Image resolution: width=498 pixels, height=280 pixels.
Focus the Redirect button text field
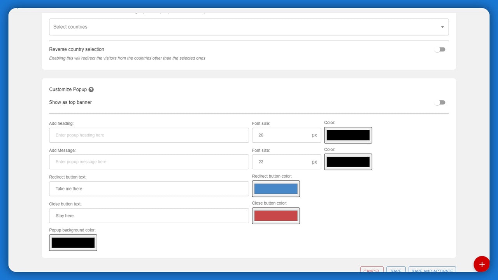[x=149, y=189]
